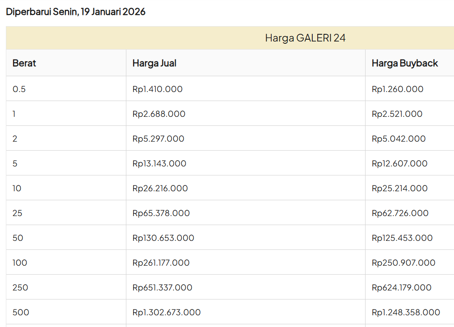Click the Rp13.143.000 selling price
Viewport: 454px width, 327px height.
159,164
